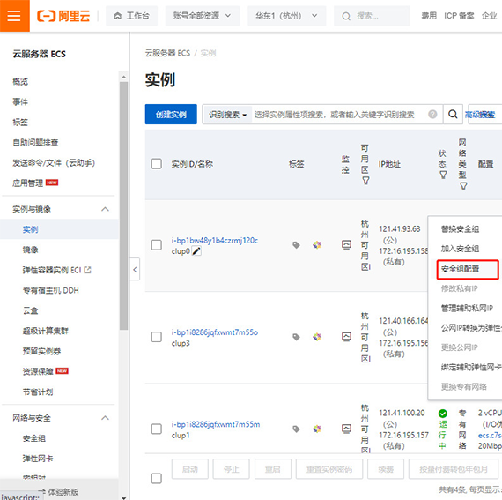Viewport: 502px width, 500px height.
Task: Select 公网IP转换为弹性 menu item
Action: coord(471,327)
